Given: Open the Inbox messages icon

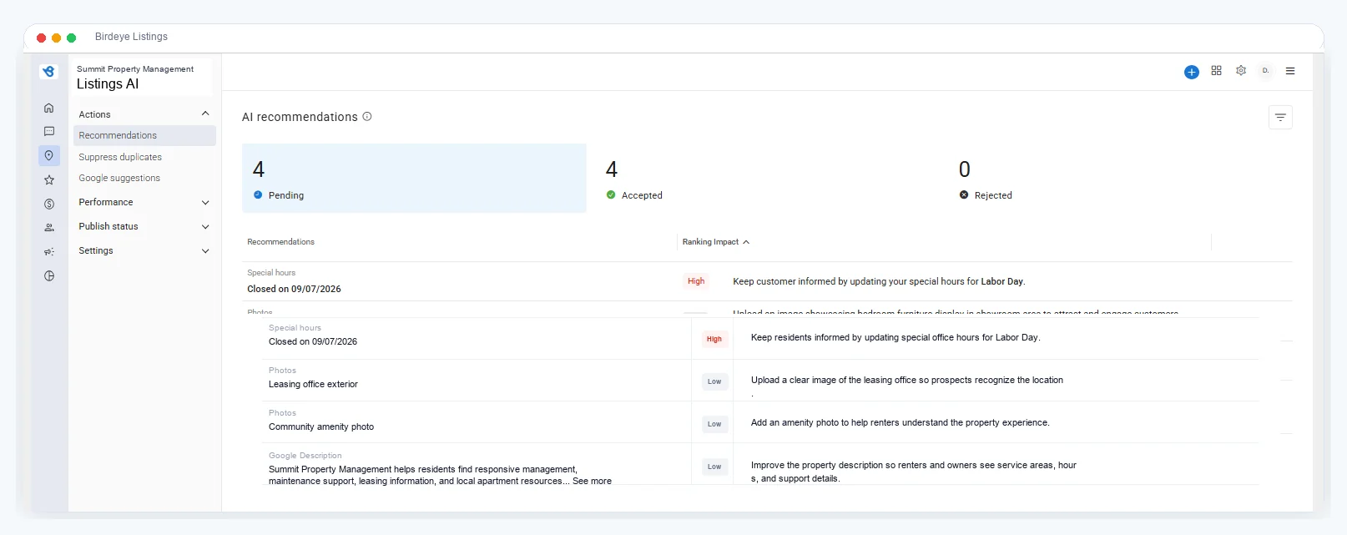Looking at the screenshot, I should [49, 131].
